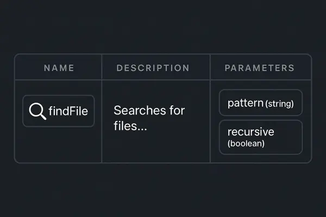Select the PARAMETERS column header
Viewport: 326px width, 217px height.
tap(260, 68)
